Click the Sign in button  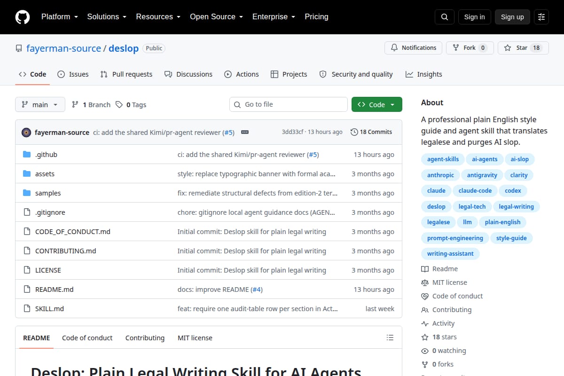[474, 17]
